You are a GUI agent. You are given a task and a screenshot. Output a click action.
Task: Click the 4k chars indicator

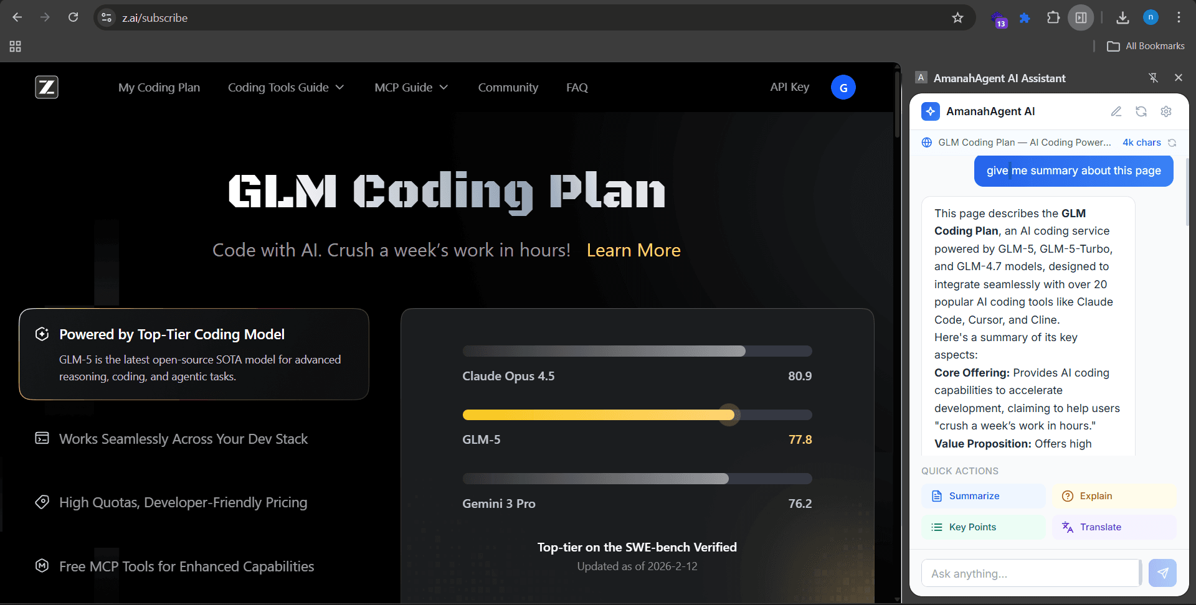(1142, 143)
